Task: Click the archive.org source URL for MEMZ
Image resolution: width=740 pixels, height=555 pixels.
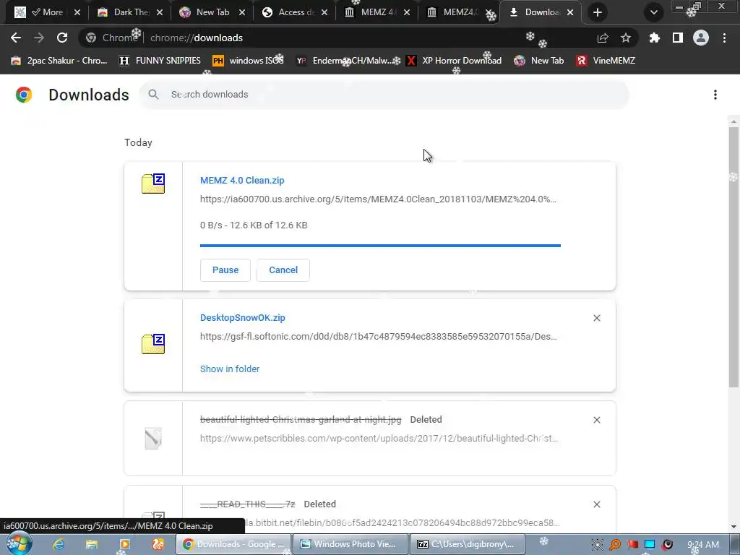Action: (x=378, y=199)
